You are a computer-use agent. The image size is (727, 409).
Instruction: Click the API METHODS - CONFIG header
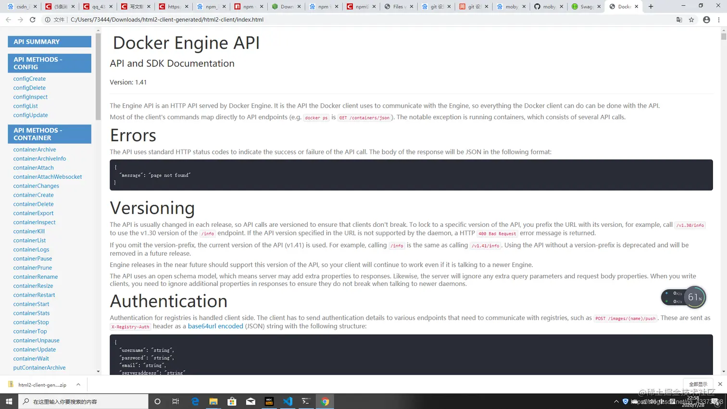click(50, 63)
